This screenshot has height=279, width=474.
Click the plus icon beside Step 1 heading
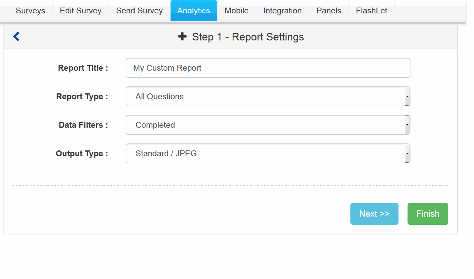(x=182, y=37)
